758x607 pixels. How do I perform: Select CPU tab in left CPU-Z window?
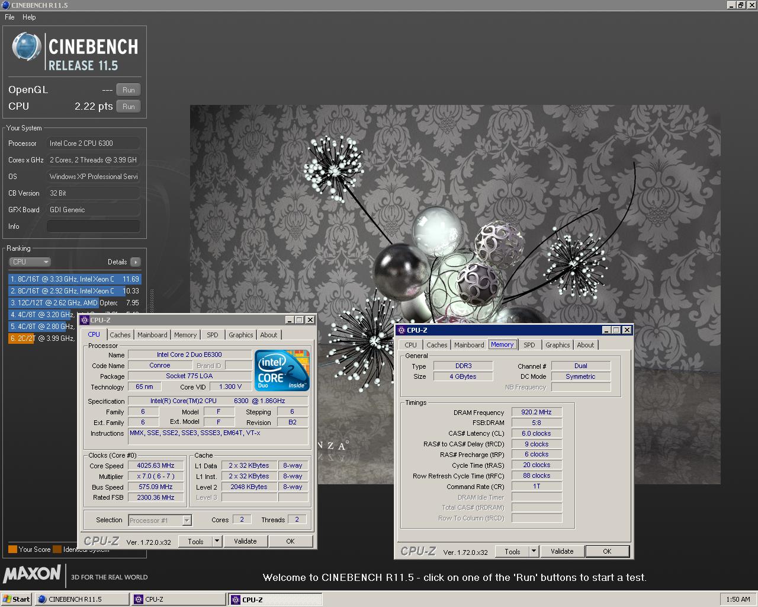94,334
